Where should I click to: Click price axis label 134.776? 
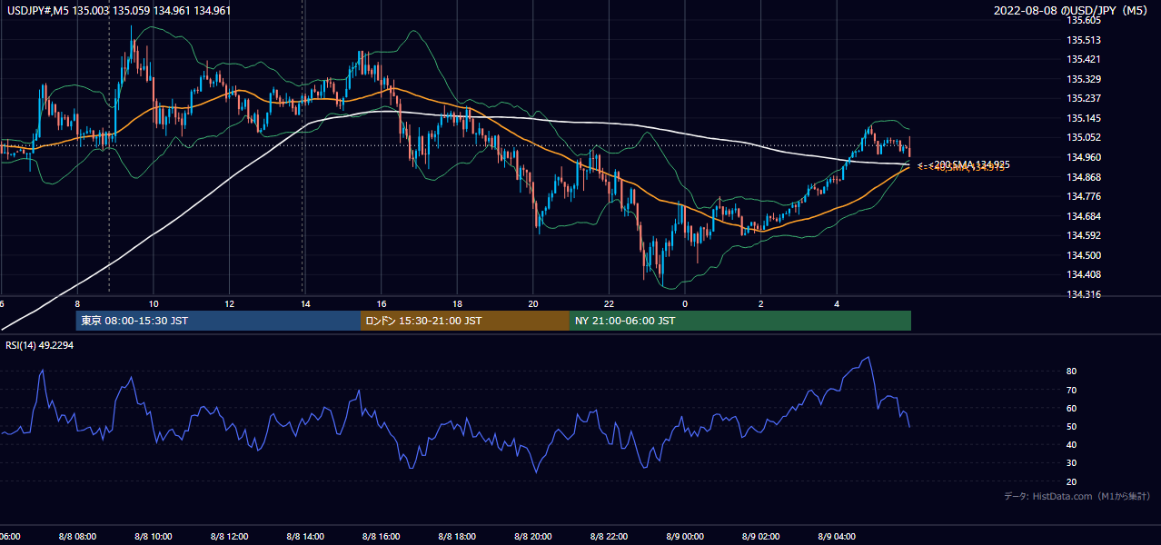click(x=1084, y=196)
